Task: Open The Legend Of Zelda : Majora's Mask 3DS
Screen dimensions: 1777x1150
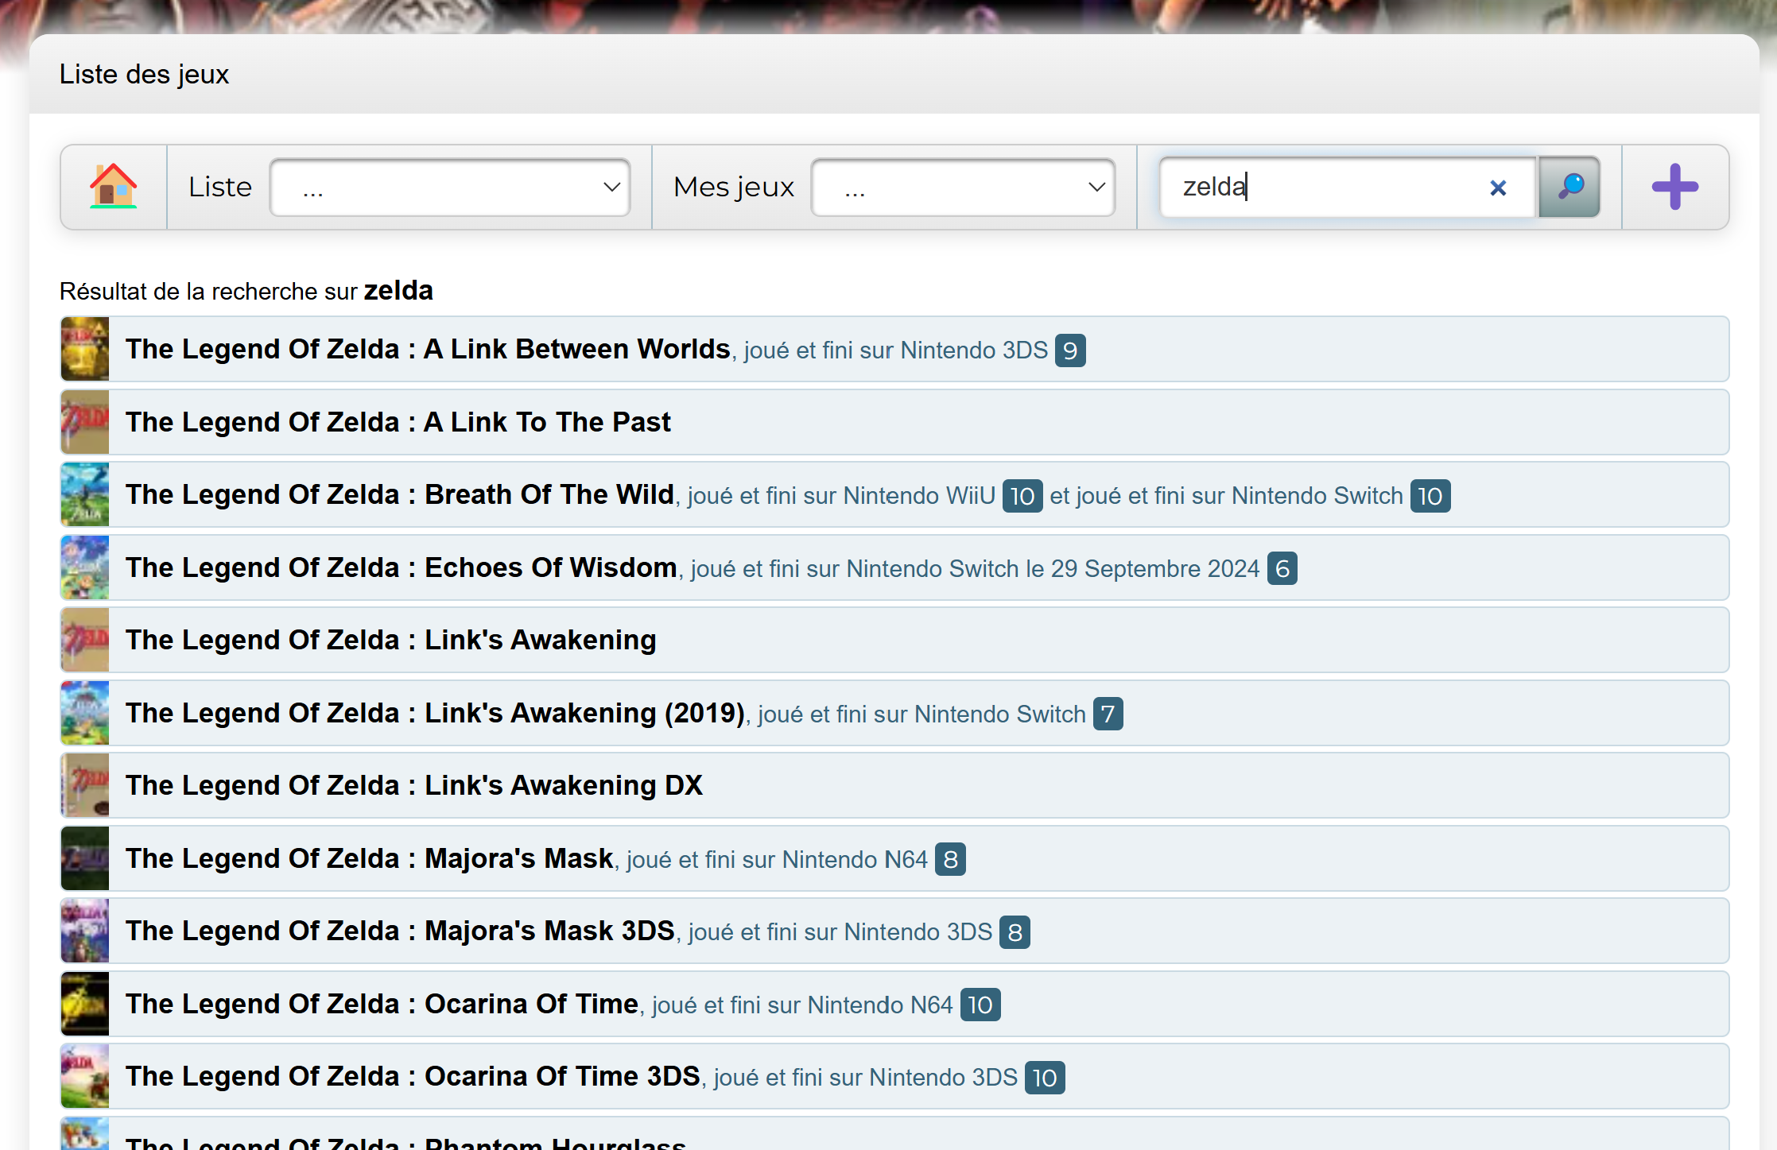Action: tap(400, 931)
